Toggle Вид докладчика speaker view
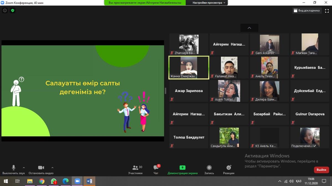332x186 pixels. (x=307, y=10)
